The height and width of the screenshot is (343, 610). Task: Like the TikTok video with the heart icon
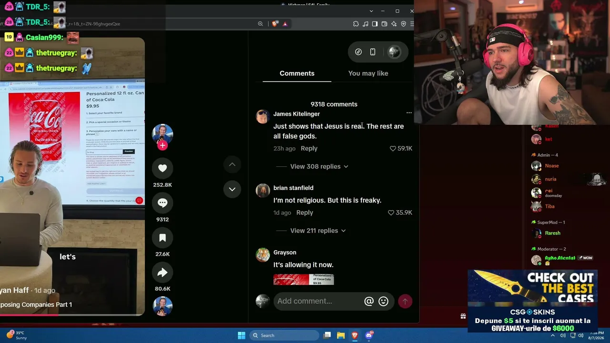pyautogui.click(x=163, y=168)
